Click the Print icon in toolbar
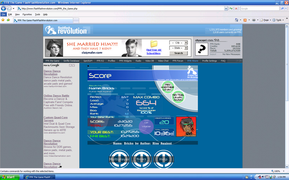 pyautogui.click(x=254, y=20)
